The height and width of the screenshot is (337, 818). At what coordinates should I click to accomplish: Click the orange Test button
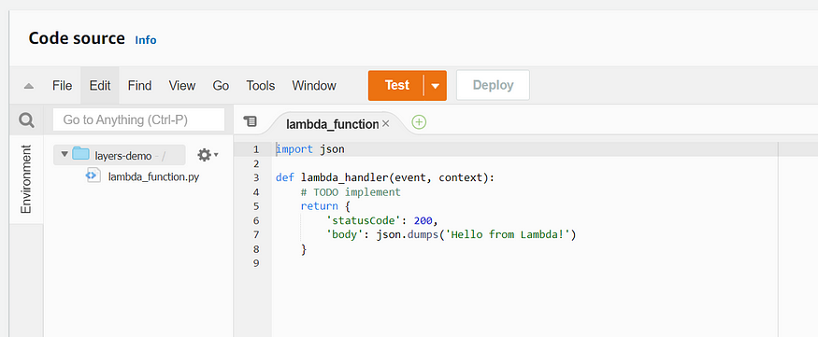396,86
